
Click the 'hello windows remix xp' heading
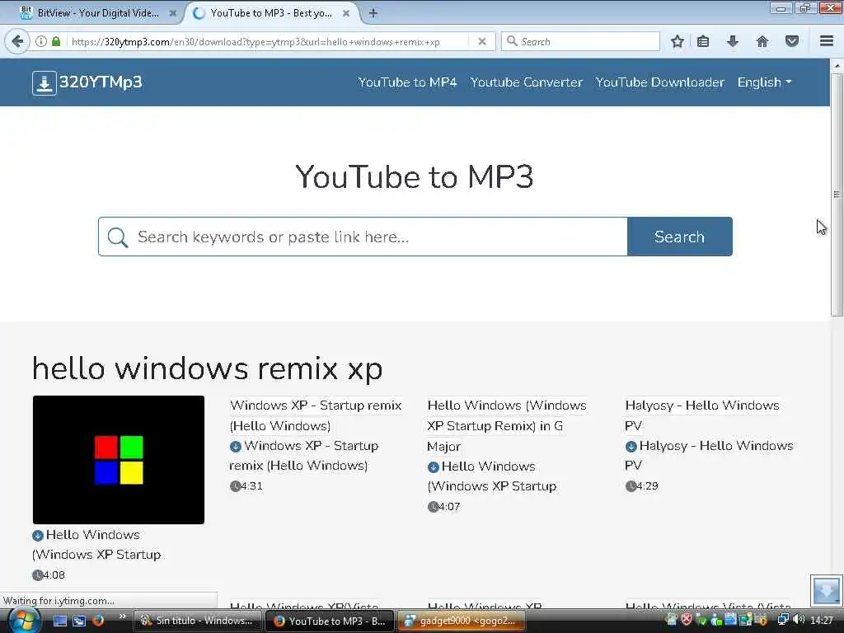click(x=207, y=368)
